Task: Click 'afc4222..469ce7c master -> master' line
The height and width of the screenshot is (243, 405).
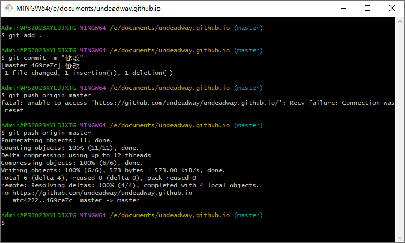Action: click(x=76, y=200)
